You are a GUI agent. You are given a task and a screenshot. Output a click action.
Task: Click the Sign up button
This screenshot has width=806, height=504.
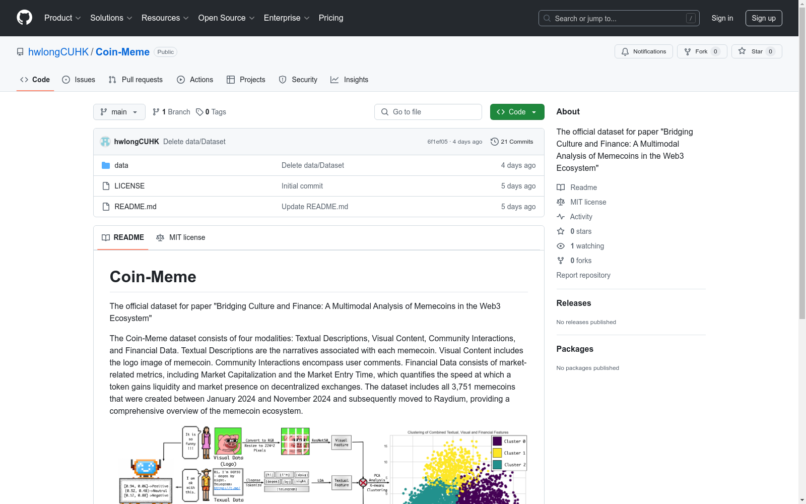point(764,18)
